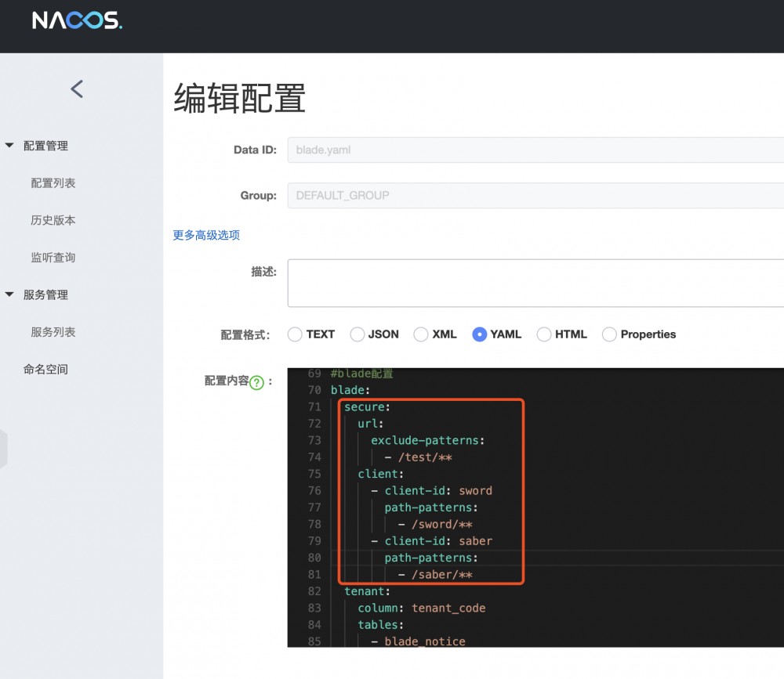Open 命名空间 in the sidebar
Screen dimensions: 784x679
click(x=45, y=369)
